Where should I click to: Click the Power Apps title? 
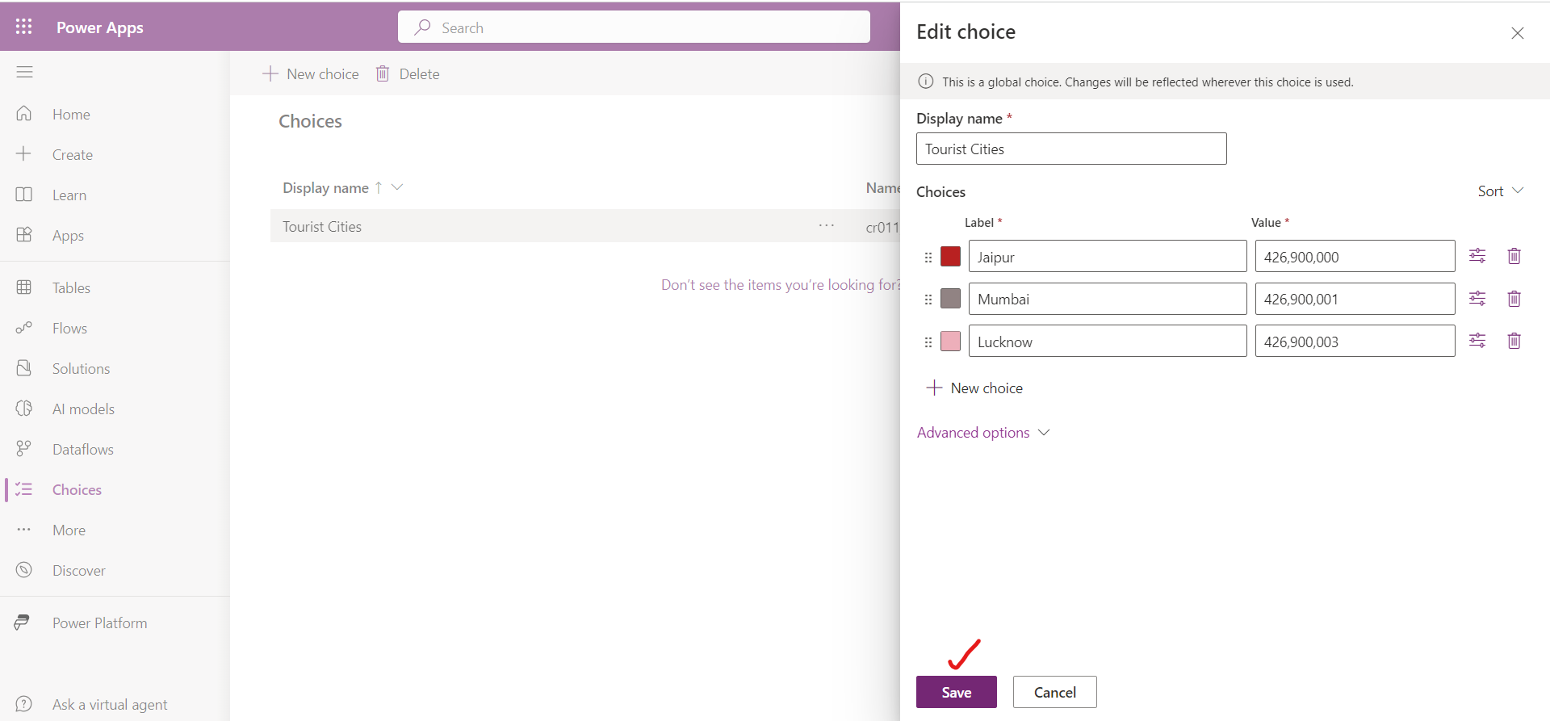point(100,27)
